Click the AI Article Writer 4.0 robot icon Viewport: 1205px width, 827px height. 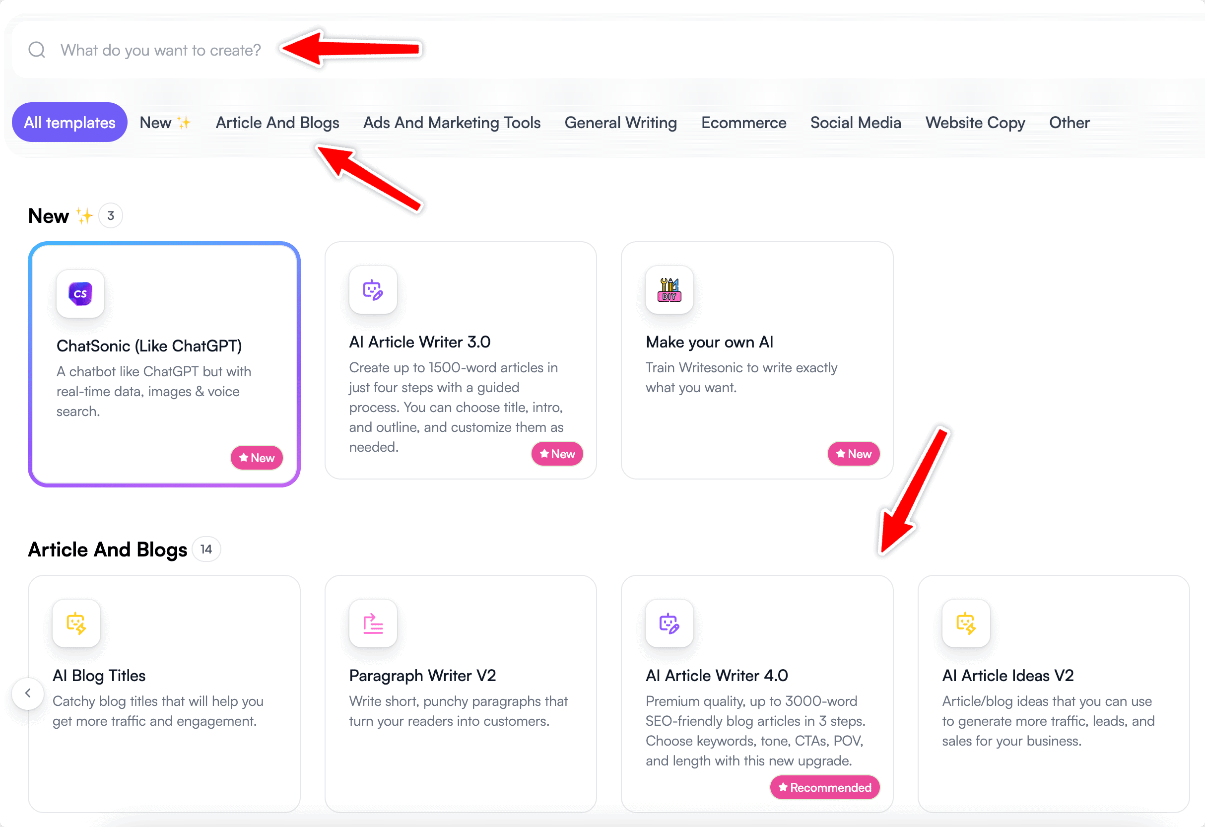pyautogui.click(x=669, y=623)
